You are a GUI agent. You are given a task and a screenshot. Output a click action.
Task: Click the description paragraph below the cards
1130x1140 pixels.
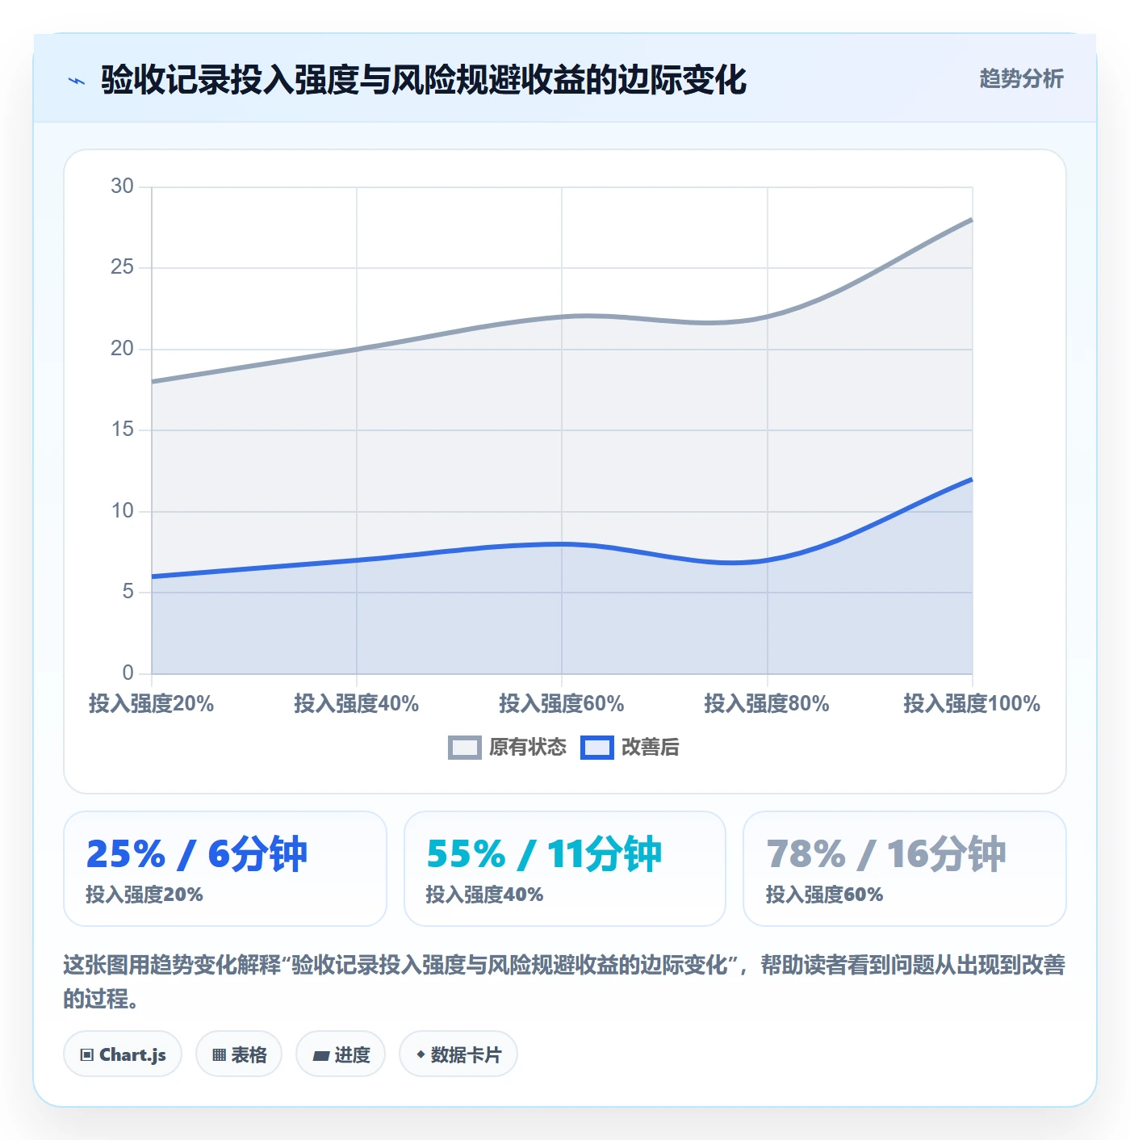click(x=564, y=981)
